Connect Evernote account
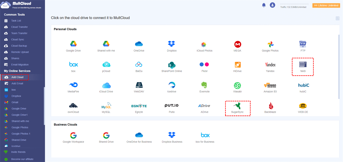 click(x=204, y=85)
